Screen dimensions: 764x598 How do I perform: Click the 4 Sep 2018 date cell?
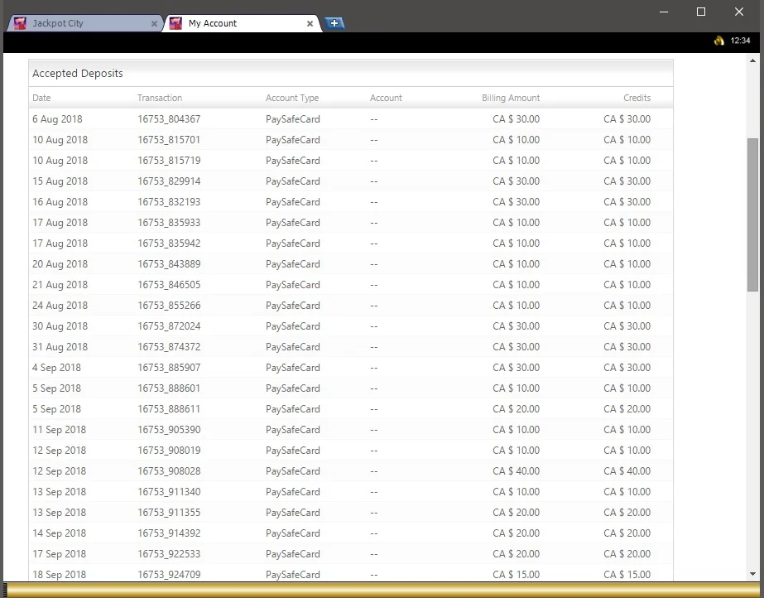click(56, 368)
